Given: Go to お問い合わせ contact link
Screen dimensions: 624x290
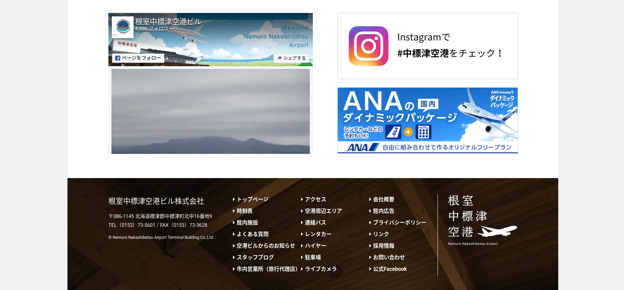Looking at the screenshot, I should click(x=389, y=257).
